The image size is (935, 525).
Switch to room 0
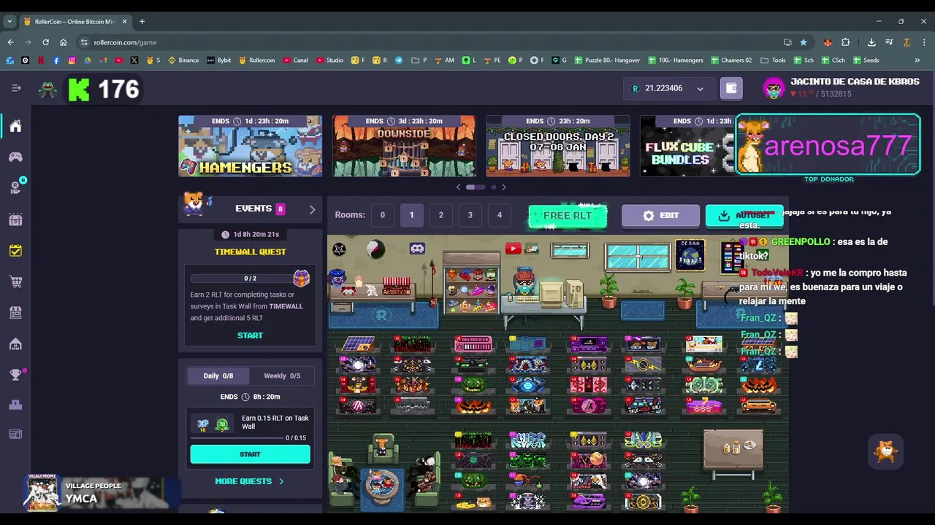click(x=382, y=215)
